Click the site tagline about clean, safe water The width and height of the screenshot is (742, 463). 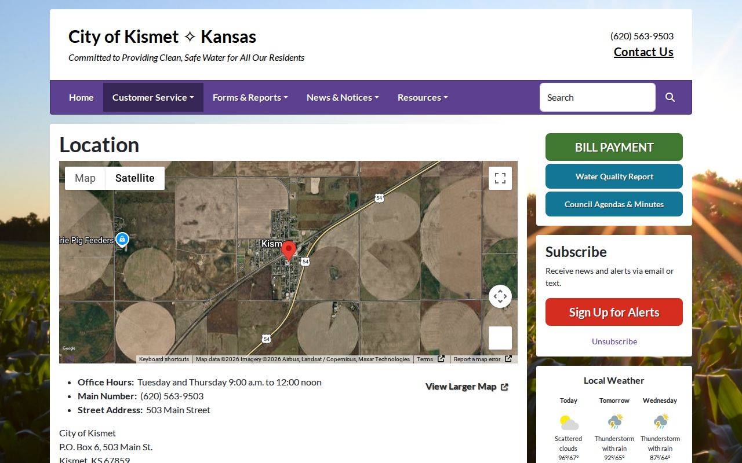pos(187,58)
